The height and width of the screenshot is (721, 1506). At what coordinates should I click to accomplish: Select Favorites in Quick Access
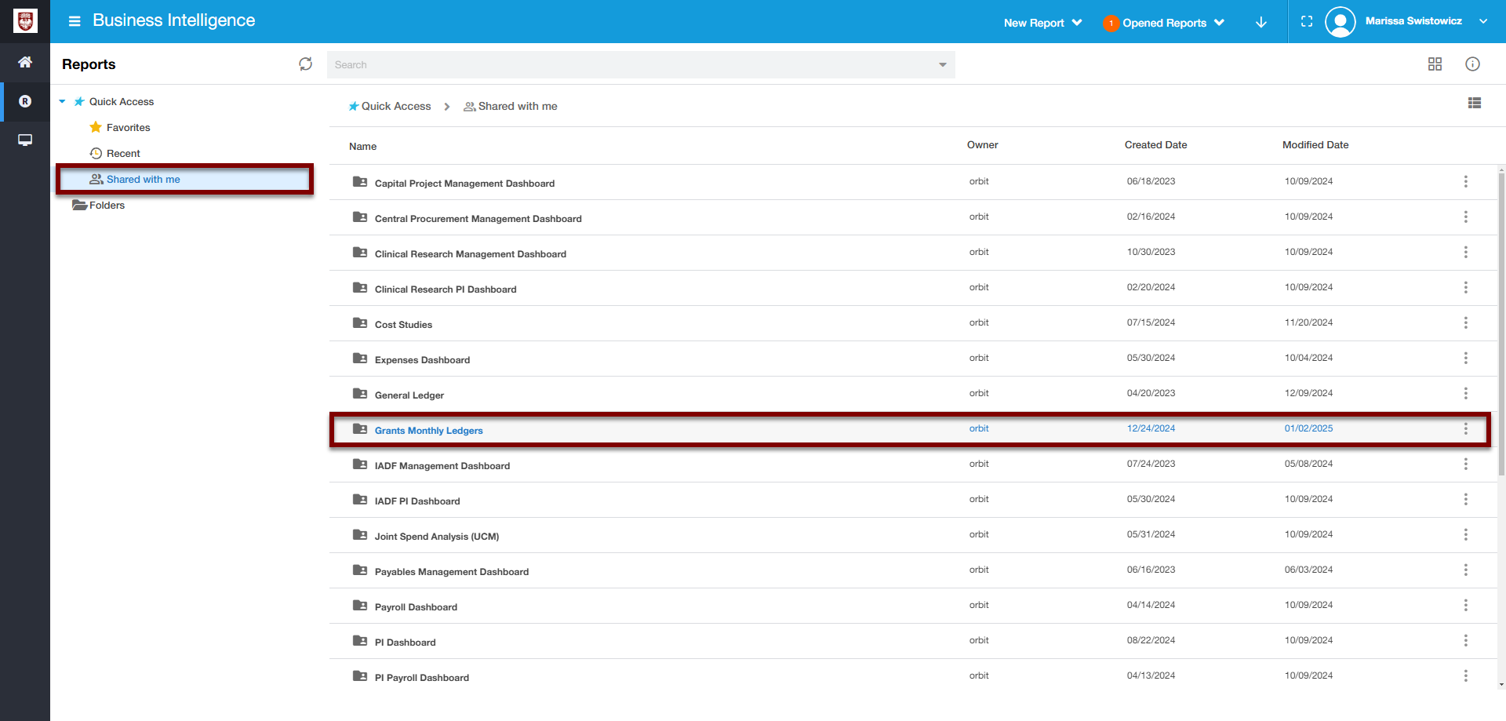point(128,128)
